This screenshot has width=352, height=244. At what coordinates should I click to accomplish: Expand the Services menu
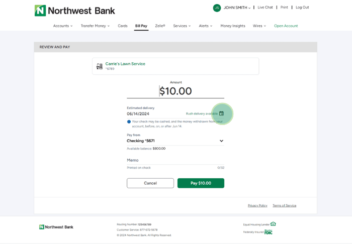tap(182, 26)
